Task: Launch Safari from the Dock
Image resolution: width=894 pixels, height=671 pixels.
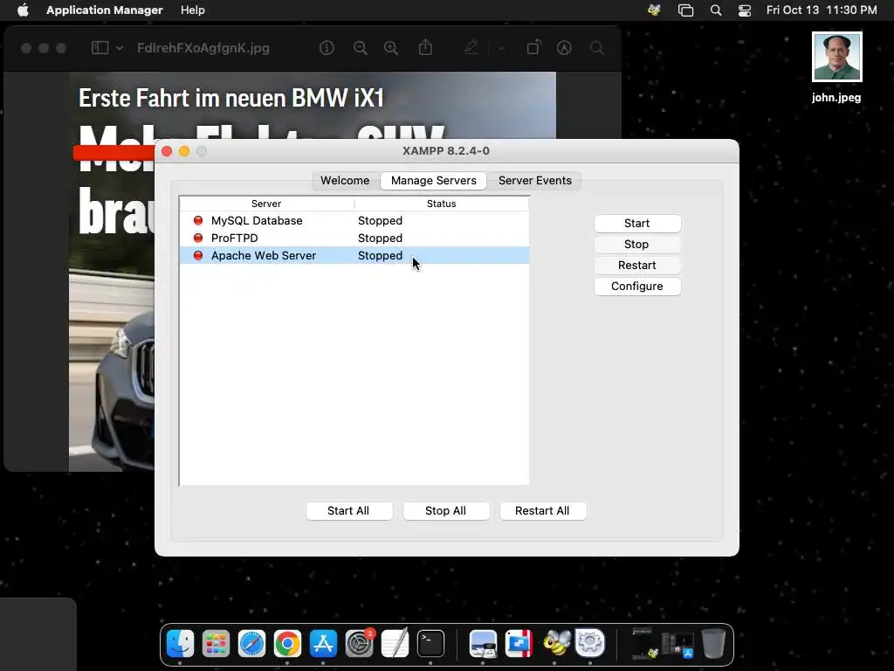Action: tap(251, 644)
